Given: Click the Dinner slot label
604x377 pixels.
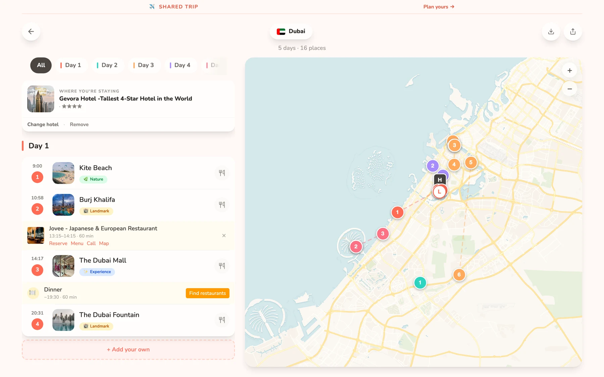Looking at the screenshot, I should pos(53,290).
